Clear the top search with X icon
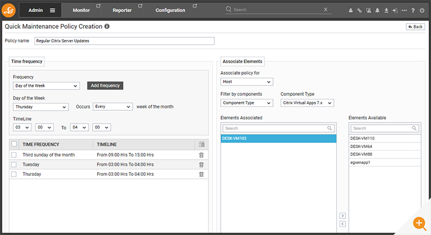 tap(325, 9)
